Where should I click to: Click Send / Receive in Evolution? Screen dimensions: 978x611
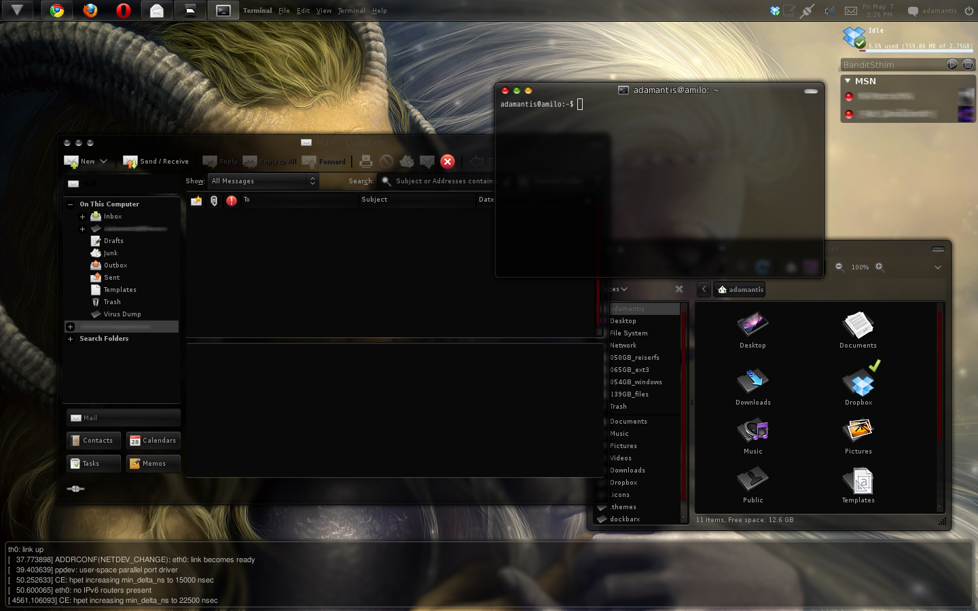pos(156,162)
